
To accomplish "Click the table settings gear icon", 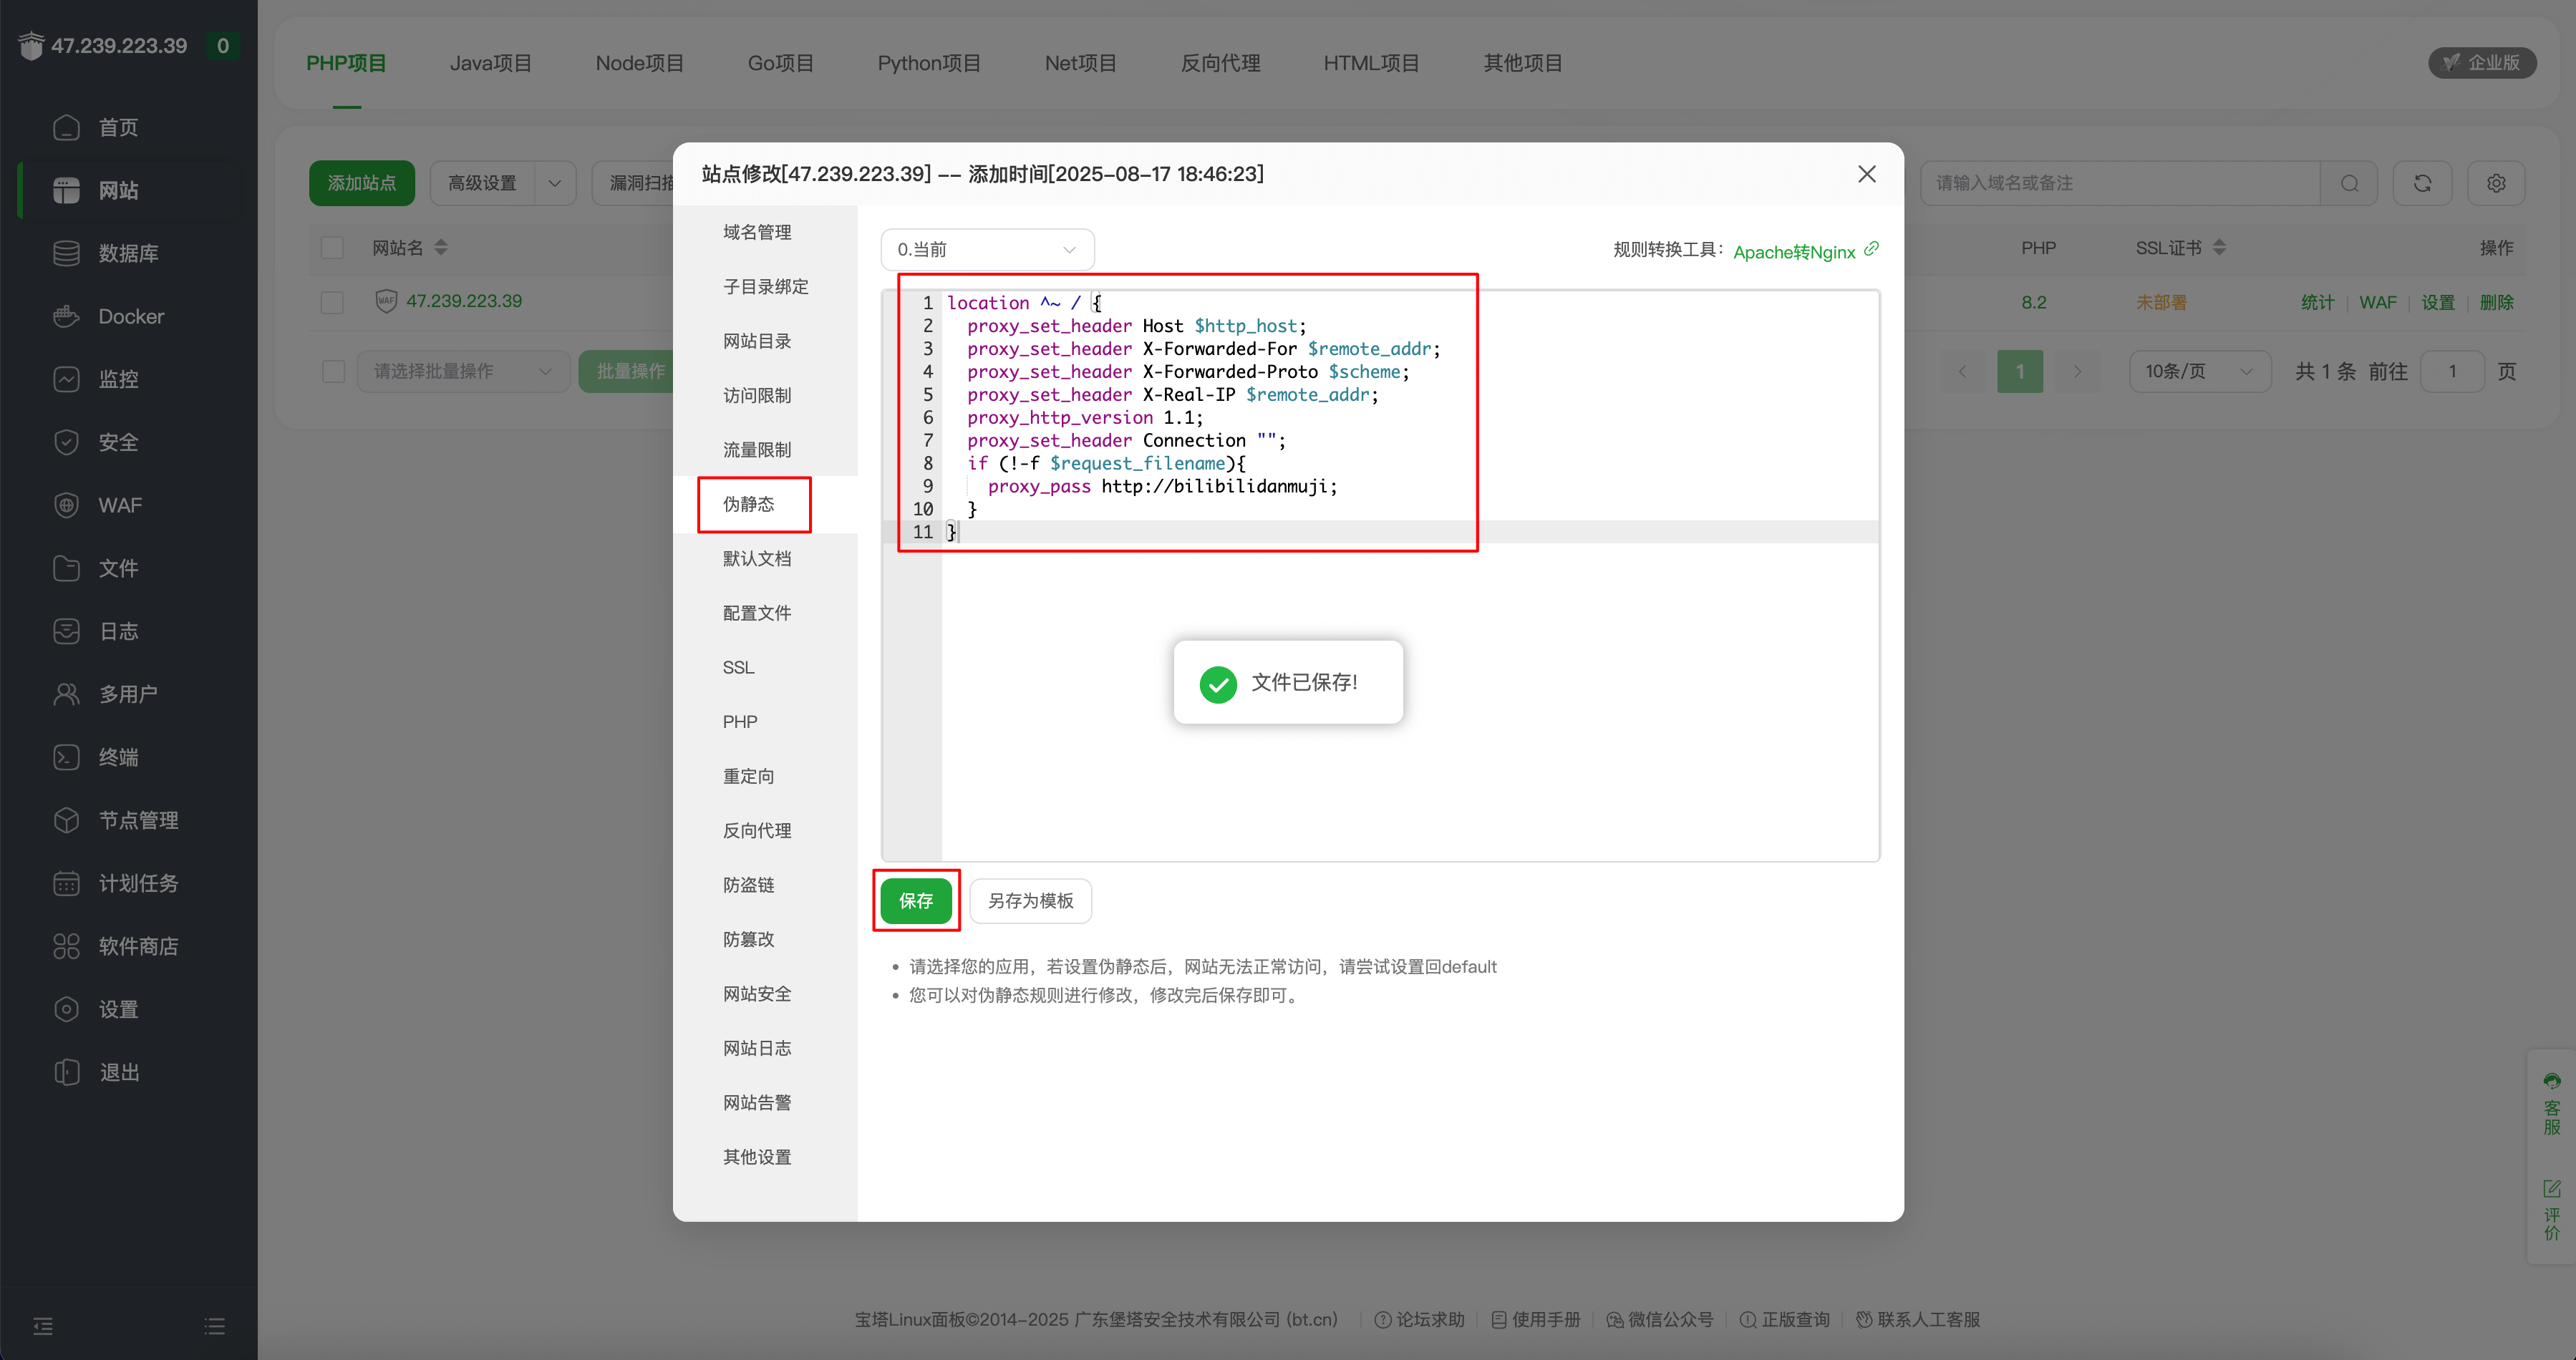I will [2496, 183].
